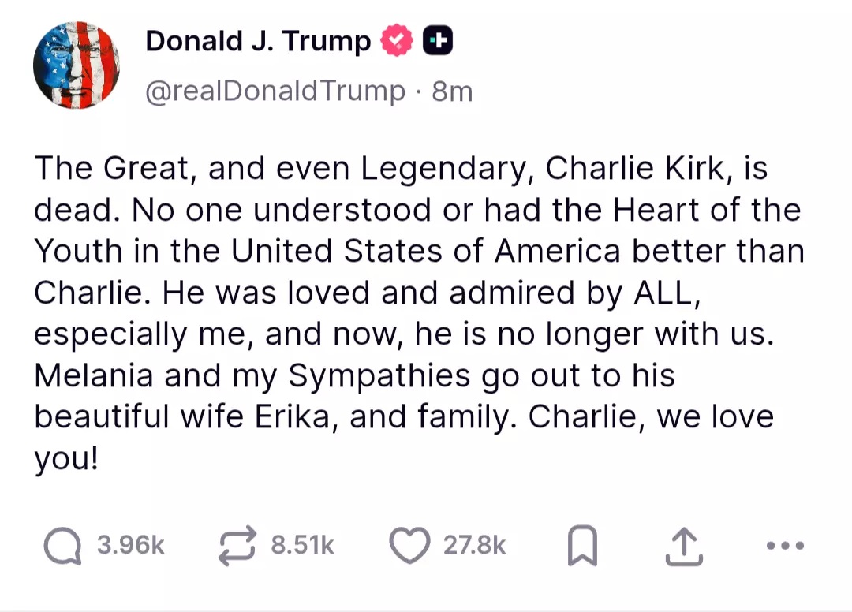
Task: Click the 8.51k repost count
Action: point(302,546)
